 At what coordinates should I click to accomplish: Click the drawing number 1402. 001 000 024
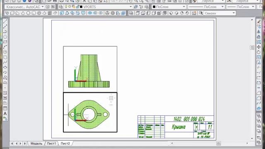click(189, 119)
